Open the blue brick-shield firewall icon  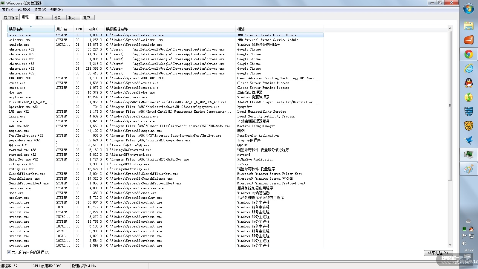pos(468,111)
